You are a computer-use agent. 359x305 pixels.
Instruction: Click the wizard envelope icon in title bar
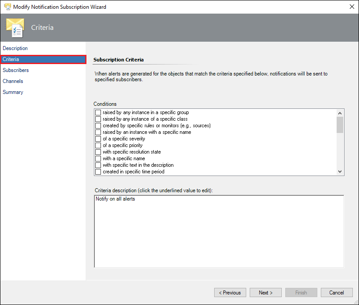click(7, 7)
